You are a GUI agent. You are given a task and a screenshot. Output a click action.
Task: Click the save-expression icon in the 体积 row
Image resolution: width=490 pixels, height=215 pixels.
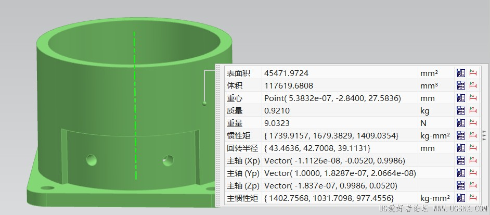tap(461, 86)
